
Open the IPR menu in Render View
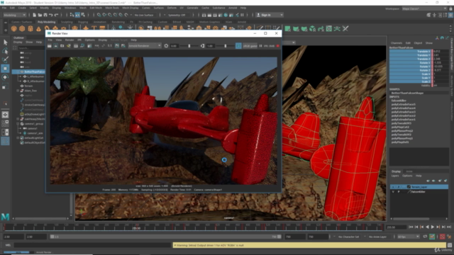[x=79, y=40]
